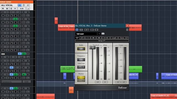Click the side-chain activate icon in plugin header
This screenshot has width=177, height=99.
click(92, 30)
